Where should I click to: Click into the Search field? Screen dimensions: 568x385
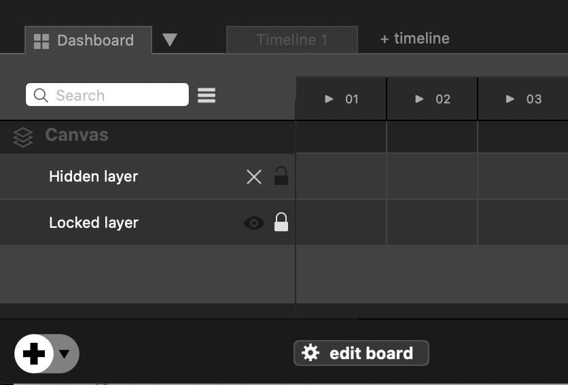(x=116, y=95)
